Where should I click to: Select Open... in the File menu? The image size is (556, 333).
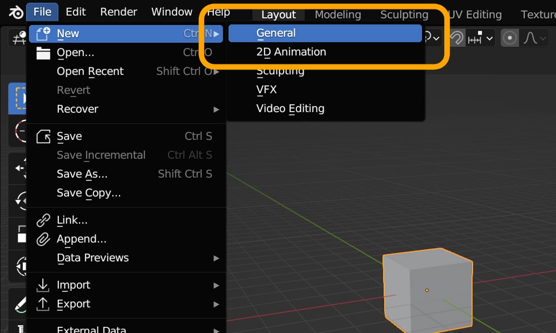coord(126,52)
